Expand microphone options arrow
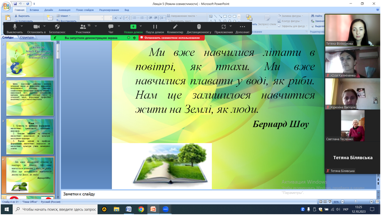This screenshot has width=381, height=215. [x=21, y=26]
